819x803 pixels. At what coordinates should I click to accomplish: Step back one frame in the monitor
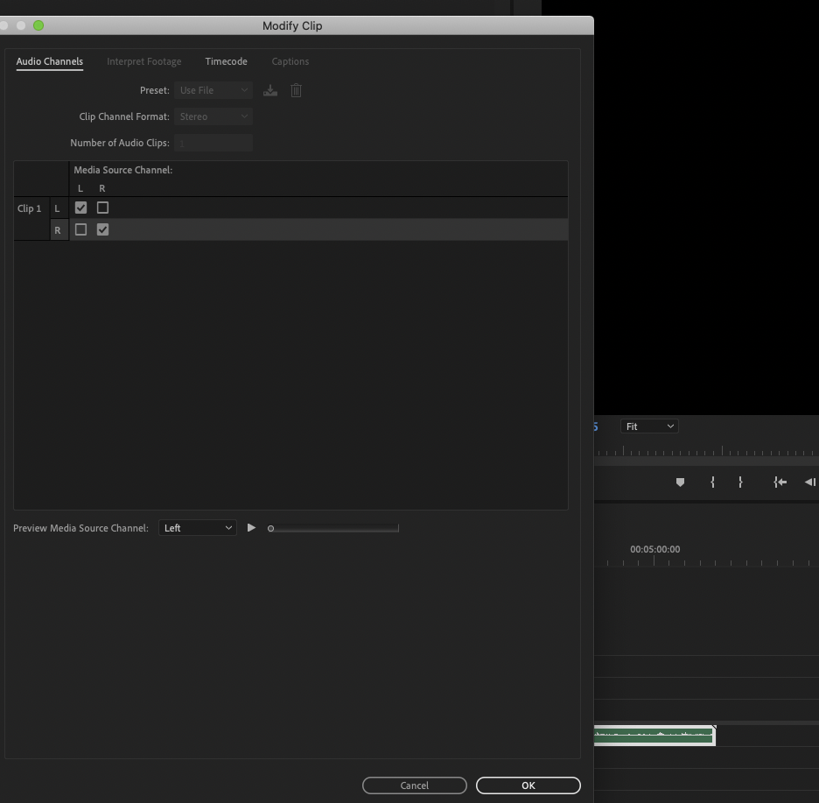click(x=809, y=482)
